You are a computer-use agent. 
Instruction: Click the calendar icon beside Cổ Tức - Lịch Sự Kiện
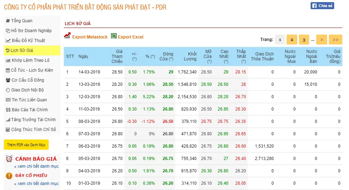8,70
